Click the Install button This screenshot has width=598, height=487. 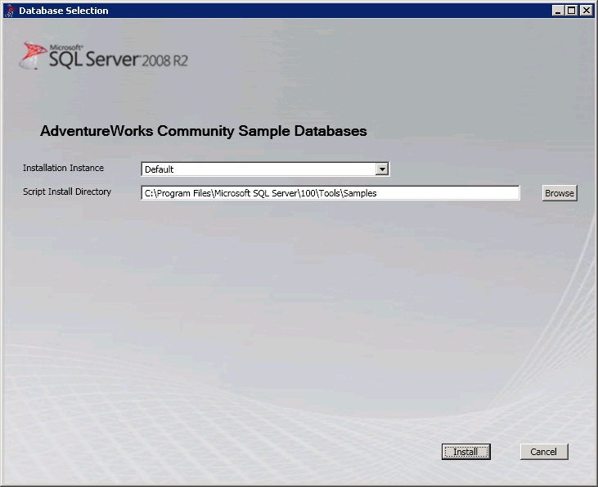click(x=466, y=452)
